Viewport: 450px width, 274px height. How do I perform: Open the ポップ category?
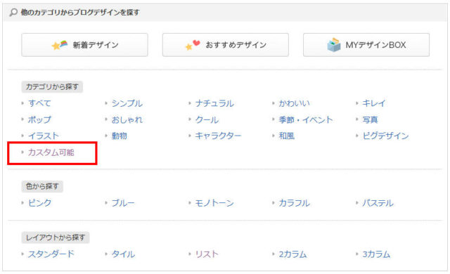pyautogui.click(x=39, y=119)
